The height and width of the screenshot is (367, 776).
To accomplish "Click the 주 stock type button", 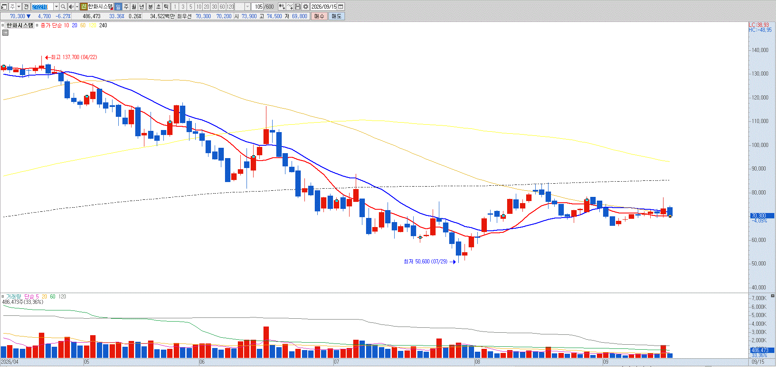I will pyautogui.click(x=12, y=7).
